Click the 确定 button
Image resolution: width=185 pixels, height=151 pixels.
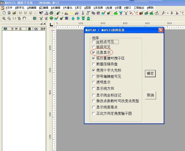coord(150,73)
